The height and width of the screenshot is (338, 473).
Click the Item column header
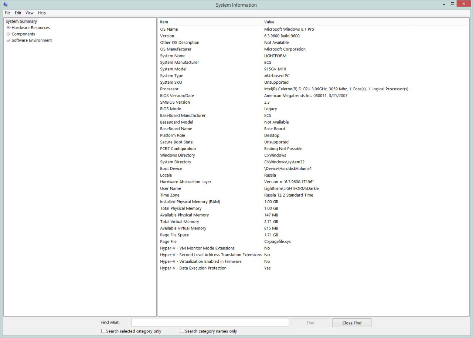click(x=210, y=22)
